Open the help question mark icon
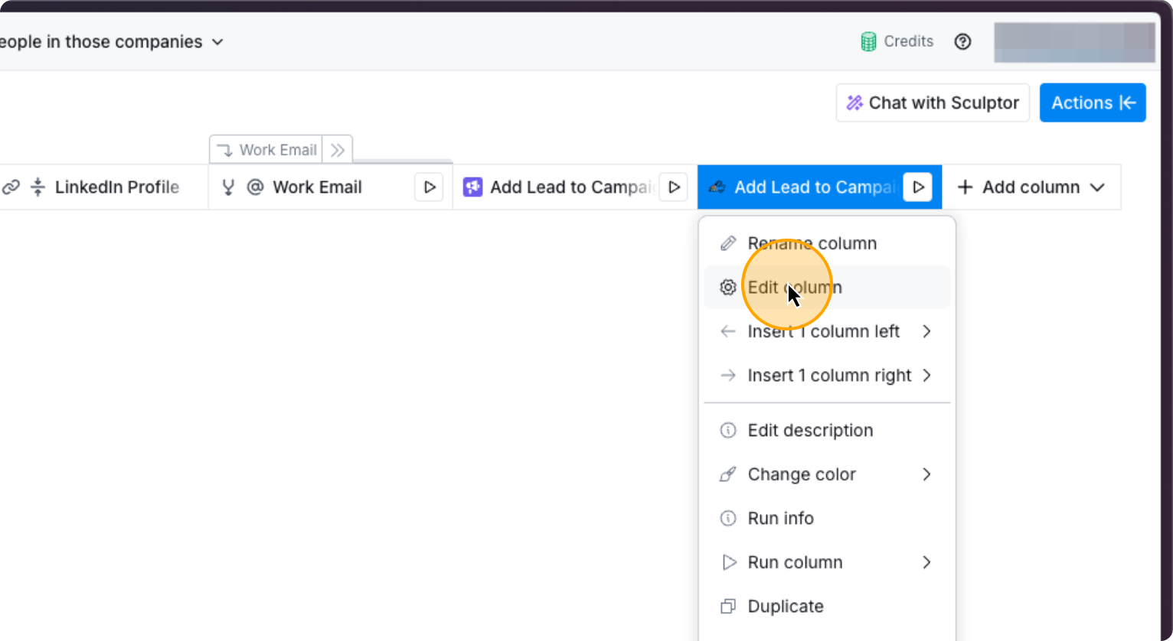The height and width of the screenshot is (641, 1173). coord(962,41)
